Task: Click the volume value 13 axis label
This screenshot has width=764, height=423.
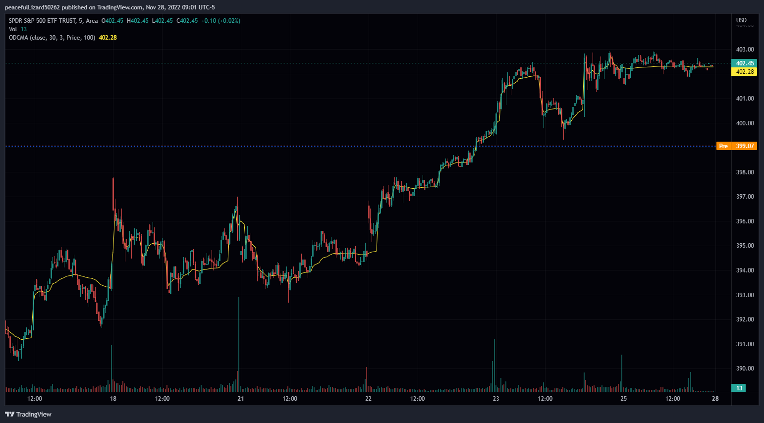Action: tap(739, 388)
